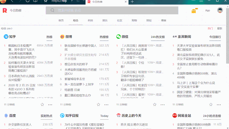Viewport: 229px width, 129px height.
Task: Click the 微博 card logo icon
Action: click(x=62, y=37)
